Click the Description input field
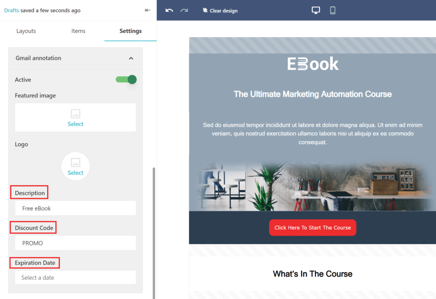 [x=75, y=208]
